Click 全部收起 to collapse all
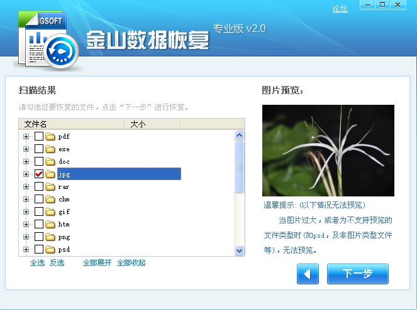The image size is (417, 310). click(131, 263)
